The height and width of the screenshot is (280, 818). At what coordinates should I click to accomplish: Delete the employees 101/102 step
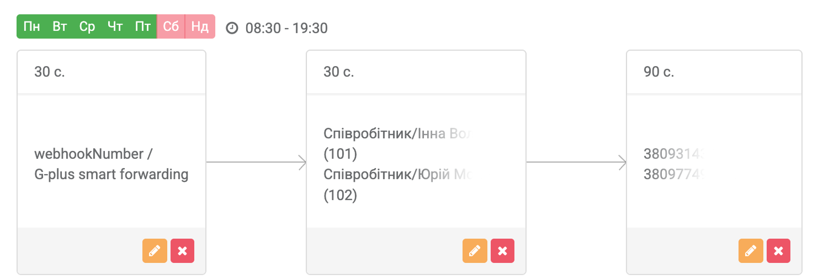tap(503, 251)
